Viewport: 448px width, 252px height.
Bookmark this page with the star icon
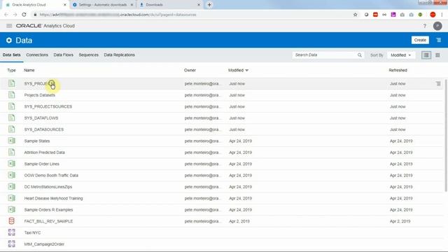click(355, 15)
